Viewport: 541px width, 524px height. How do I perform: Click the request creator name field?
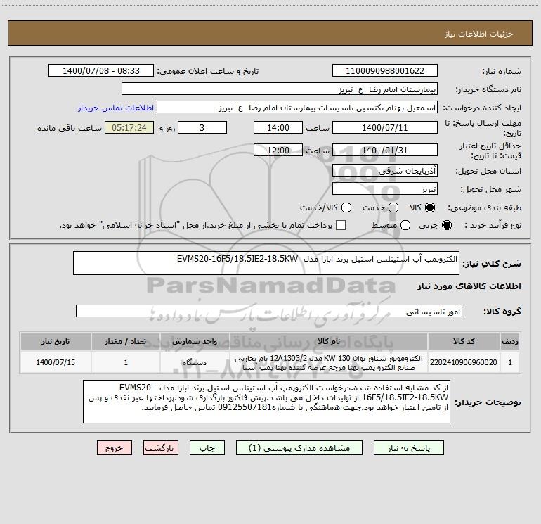[297, 107]
